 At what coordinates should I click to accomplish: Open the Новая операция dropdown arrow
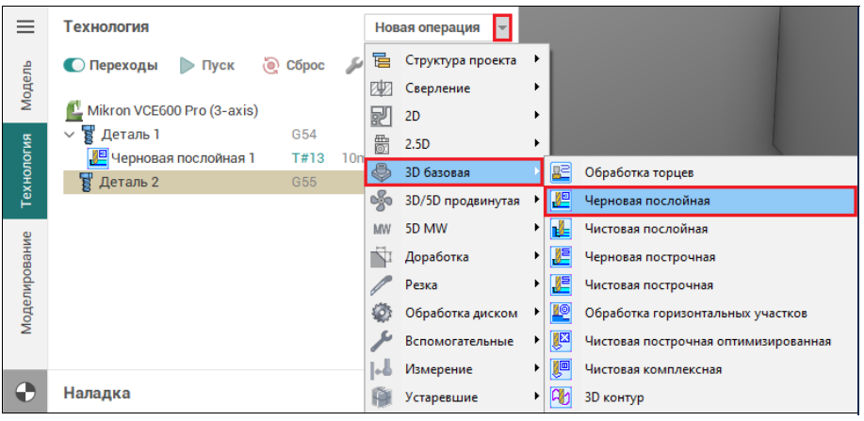(x=503, y=27)
